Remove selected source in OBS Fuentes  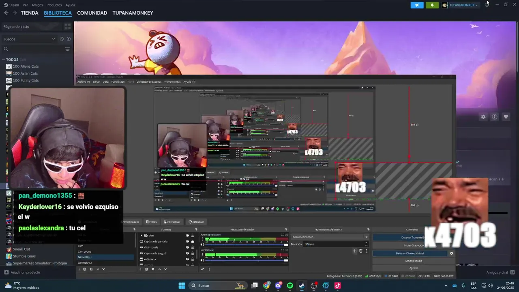coord(146,269)
